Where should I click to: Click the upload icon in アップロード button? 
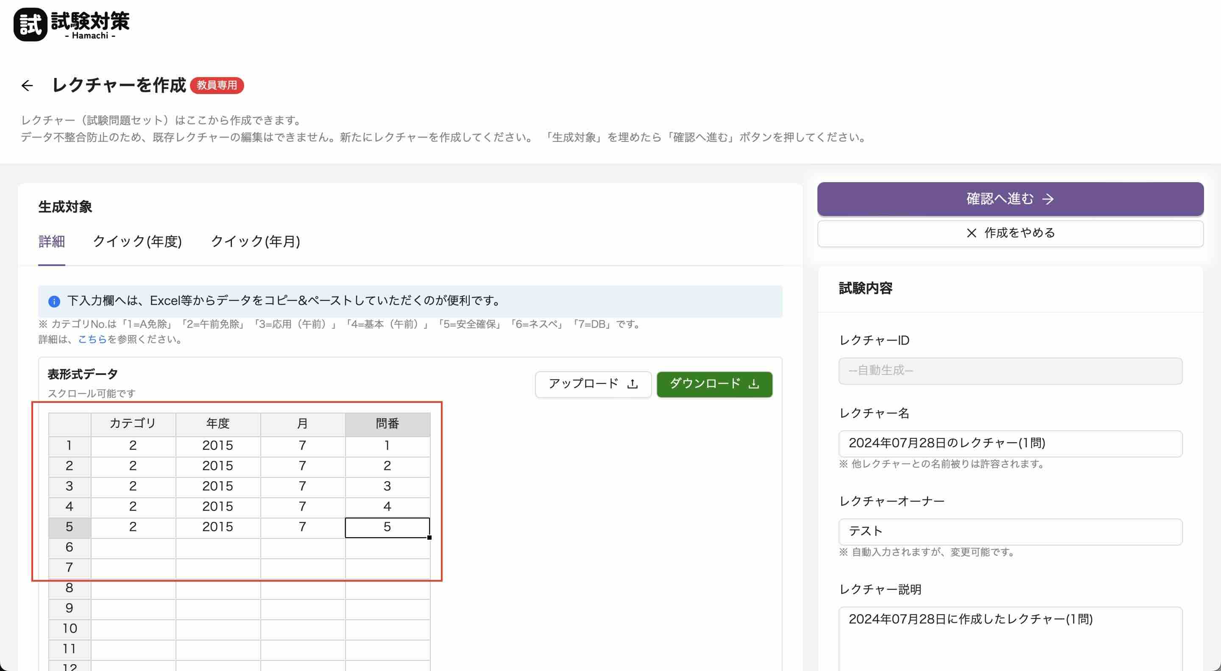click(632, 384)
